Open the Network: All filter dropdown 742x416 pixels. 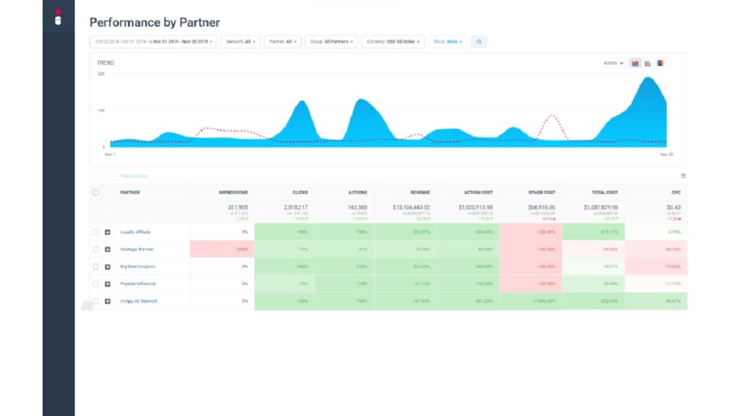(x=241, y=42)
